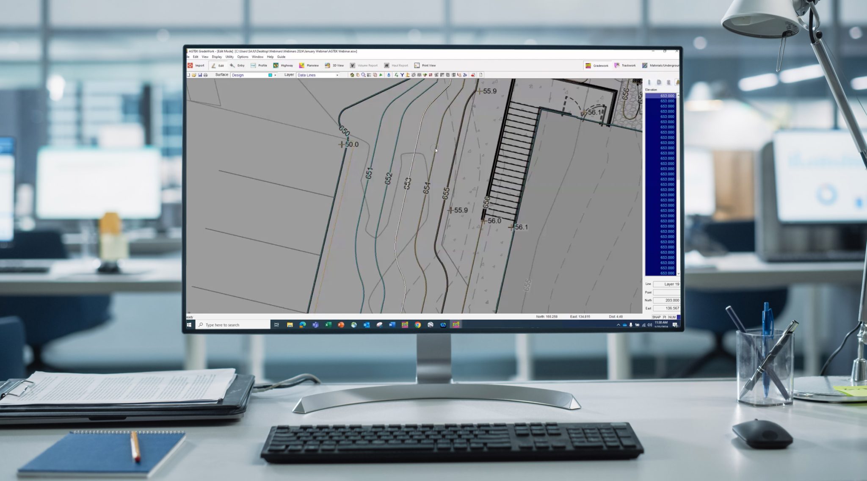867x481 pixels.
Task: Select the Trackwork tab
Action: pyautogui.click(x=625, y=65)
